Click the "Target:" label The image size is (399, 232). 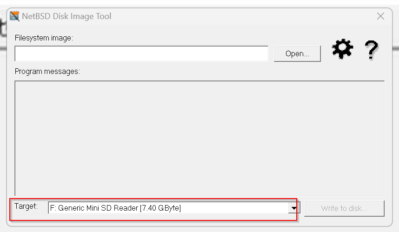click(x=26, y=206)
